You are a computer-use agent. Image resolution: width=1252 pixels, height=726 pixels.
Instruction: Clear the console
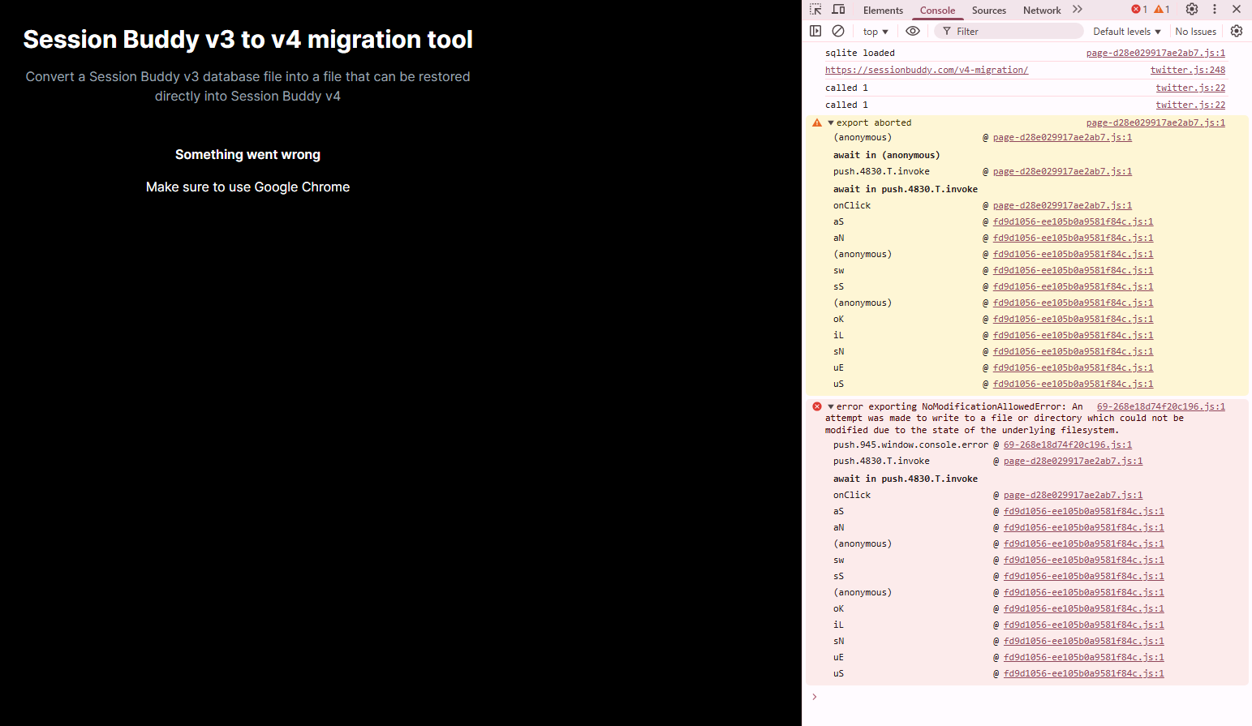pos(838,31)
